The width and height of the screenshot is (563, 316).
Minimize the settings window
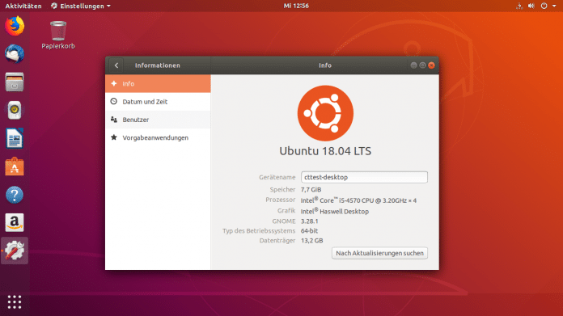click(x=413, y=65)
